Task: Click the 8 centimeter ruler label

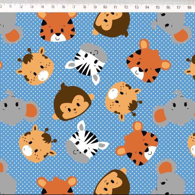Action: coord(85,7)
